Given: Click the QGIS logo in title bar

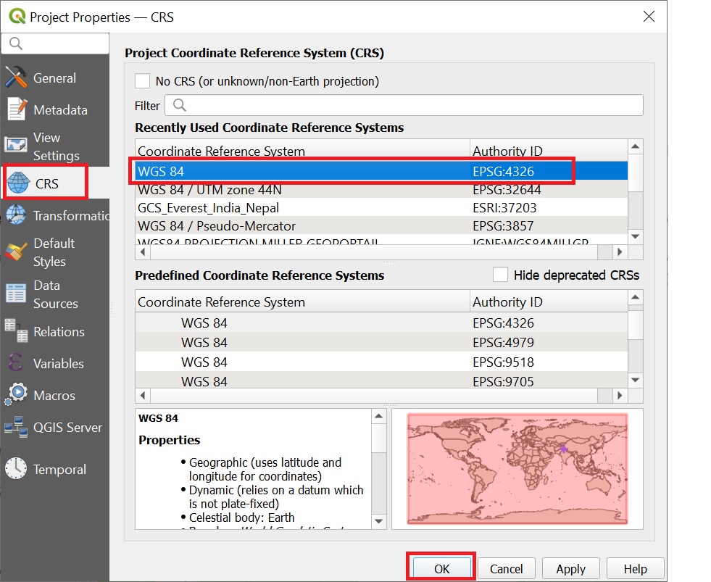Looking at the screenshot, I should click(17, 17).
